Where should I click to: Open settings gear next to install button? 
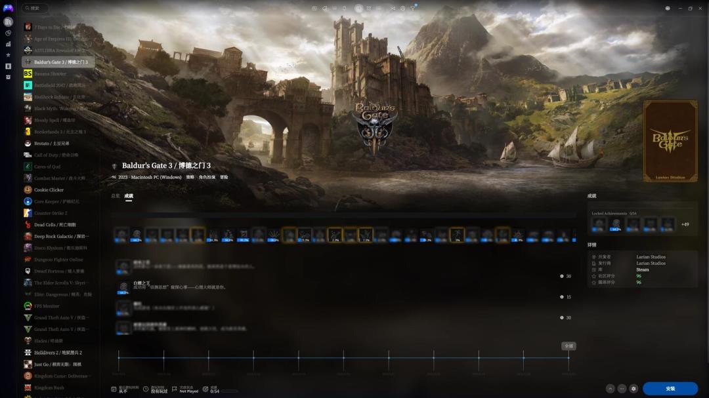[634, 389]
